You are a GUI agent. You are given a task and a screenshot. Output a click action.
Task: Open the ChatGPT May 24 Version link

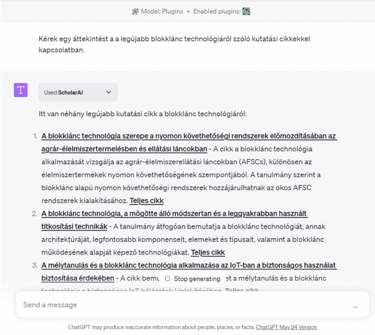(286, 327)
